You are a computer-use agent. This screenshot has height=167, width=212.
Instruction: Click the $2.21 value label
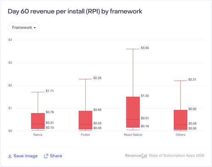click(x=192, y=80)
